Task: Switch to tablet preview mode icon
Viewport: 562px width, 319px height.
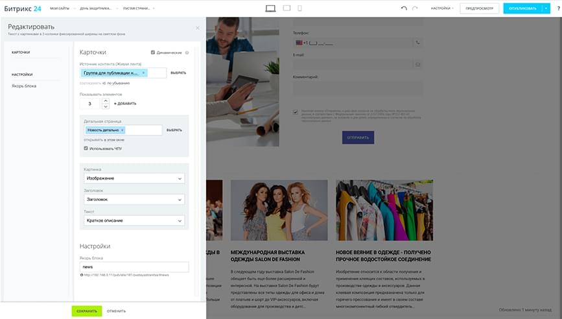Action: click(287, 8)
